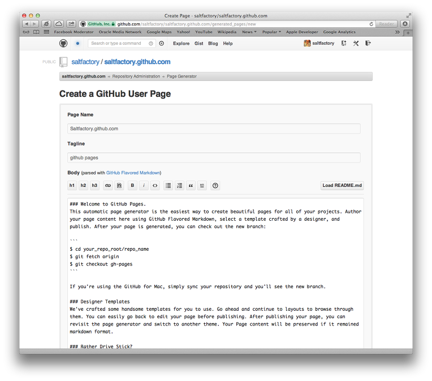The height and width of the screenshot is (381, 432).
Task: Insert a blockquote
Action: coord(191,185)
